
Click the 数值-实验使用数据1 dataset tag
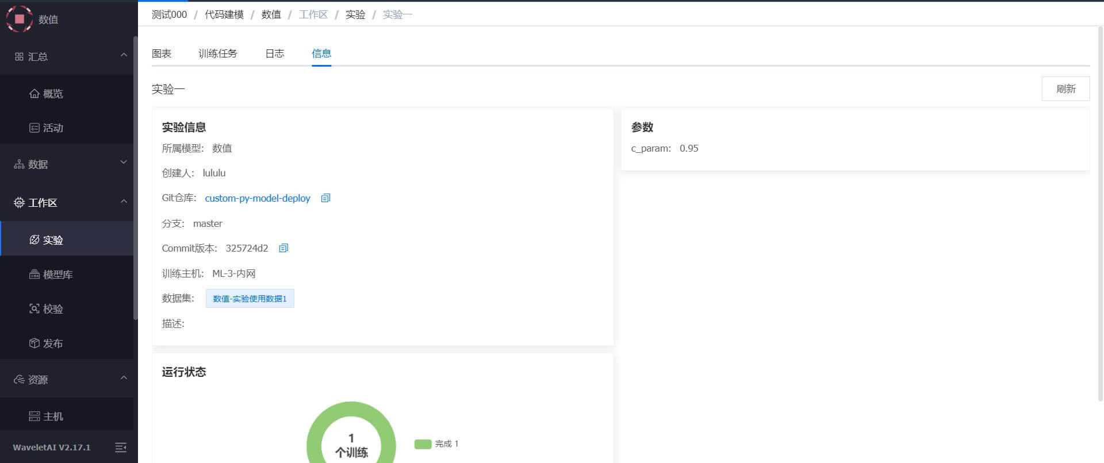pos(250,299)
